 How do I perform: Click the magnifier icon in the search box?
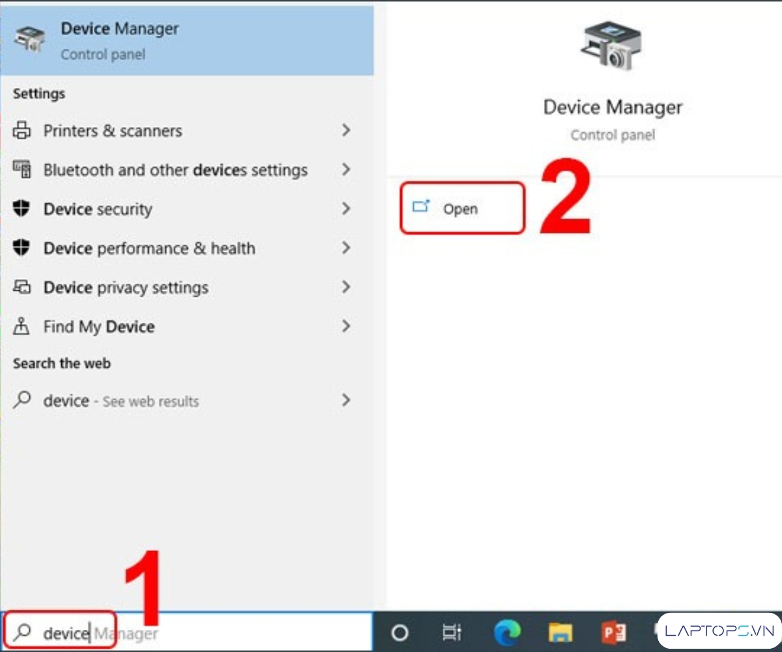coord(23,632)
